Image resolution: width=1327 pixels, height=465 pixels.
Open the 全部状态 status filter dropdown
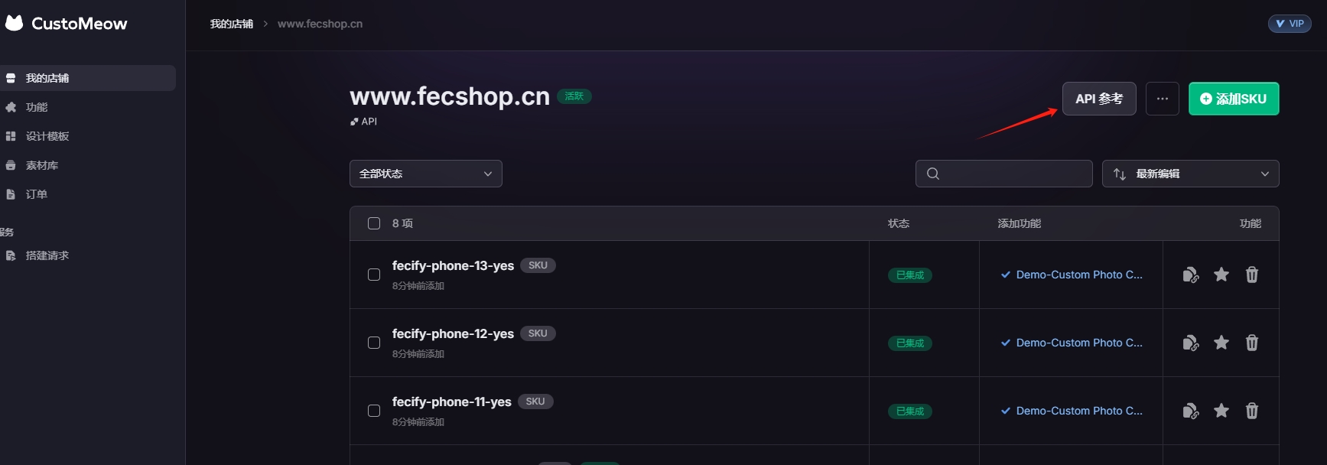click(x=426, y=174)
